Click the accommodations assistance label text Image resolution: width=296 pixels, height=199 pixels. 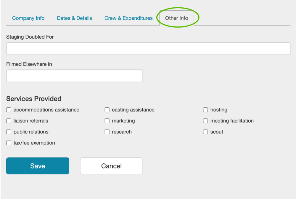[x=46, y=110]
